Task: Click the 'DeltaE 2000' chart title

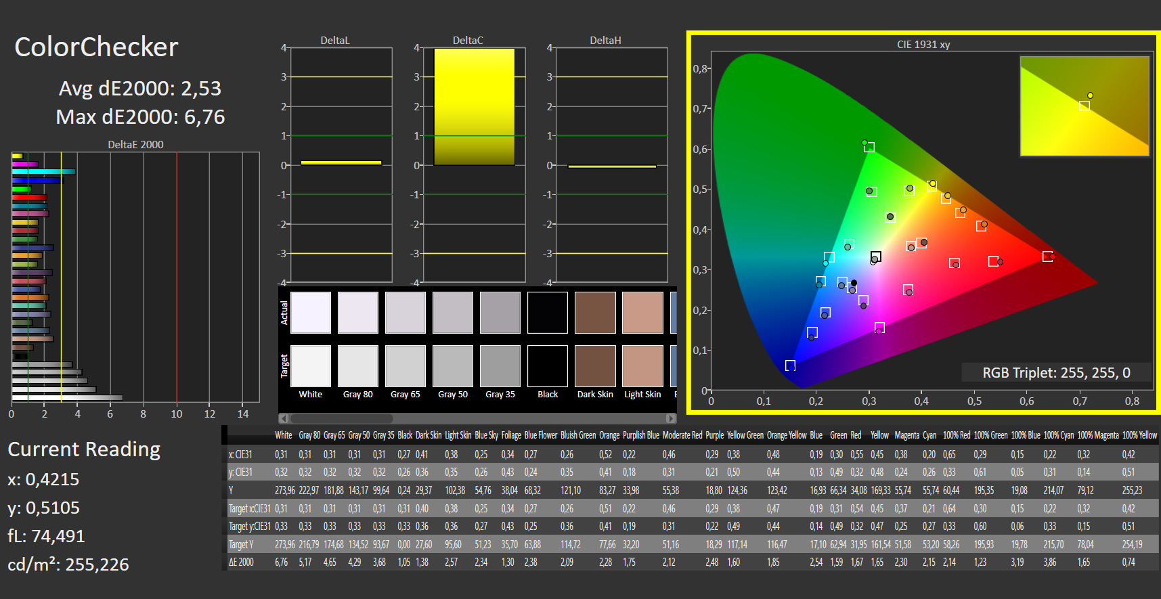Action: tap(135, 145)
